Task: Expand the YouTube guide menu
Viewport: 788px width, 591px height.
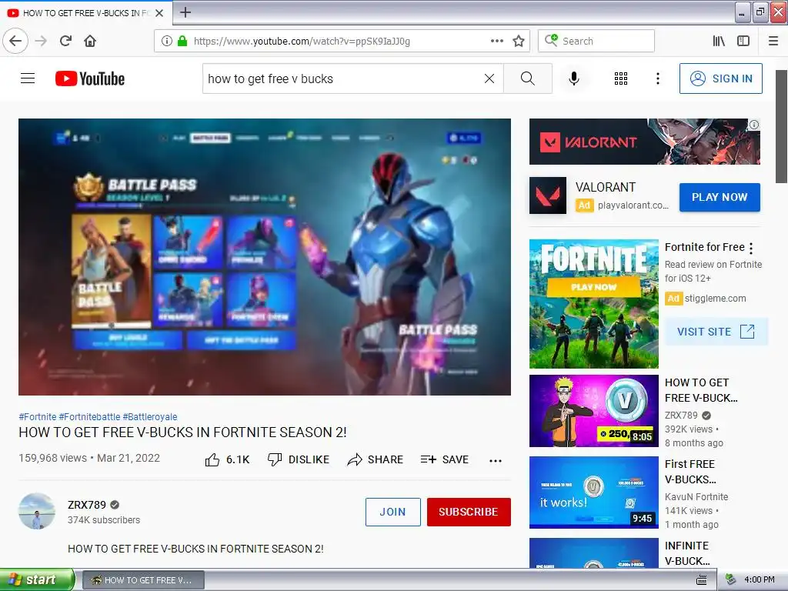Action: click(x=28, y=78)
